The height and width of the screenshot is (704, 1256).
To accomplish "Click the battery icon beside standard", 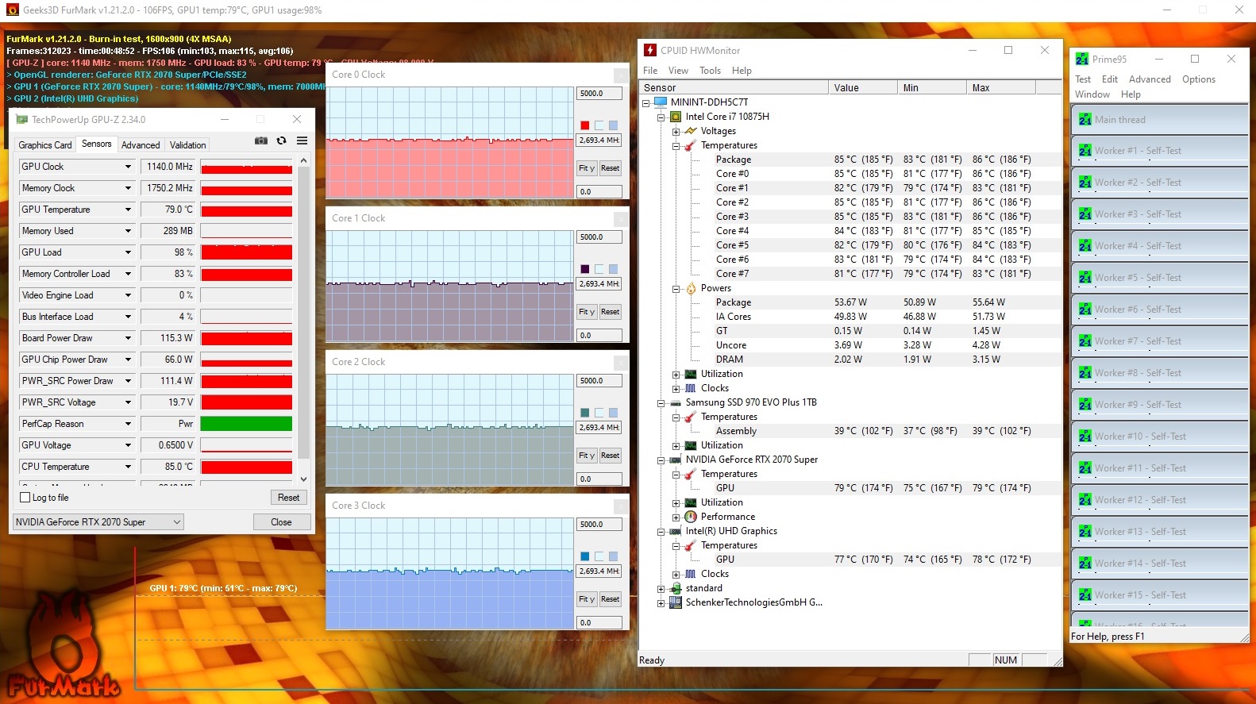I will point(676,588).
